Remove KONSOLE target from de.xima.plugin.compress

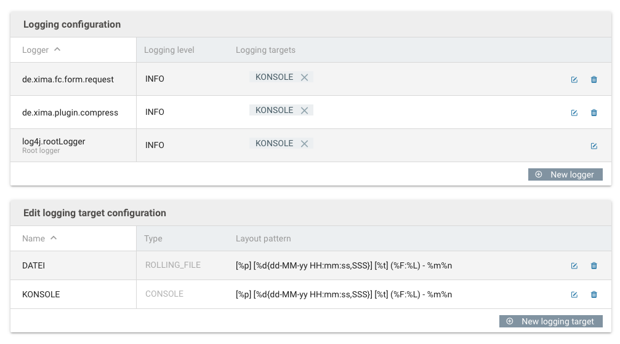[304, 111]
